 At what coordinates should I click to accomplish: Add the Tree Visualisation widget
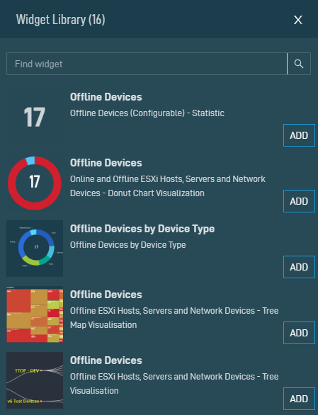click(x=299, y=399)
